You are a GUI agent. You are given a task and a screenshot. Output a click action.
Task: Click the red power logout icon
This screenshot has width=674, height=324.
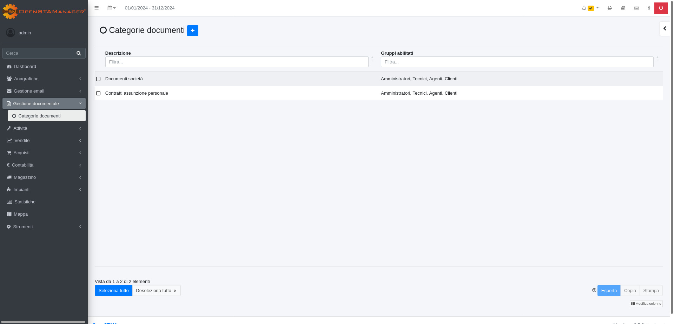pos(661,8)
